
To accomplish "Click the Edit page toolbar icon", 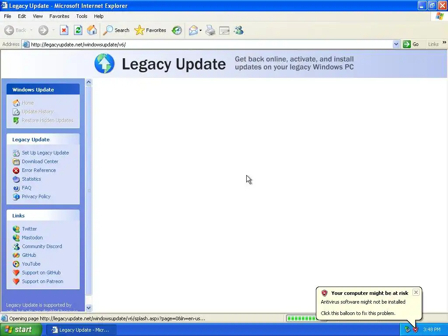I will pyautogui.click(x=224, y=30).
